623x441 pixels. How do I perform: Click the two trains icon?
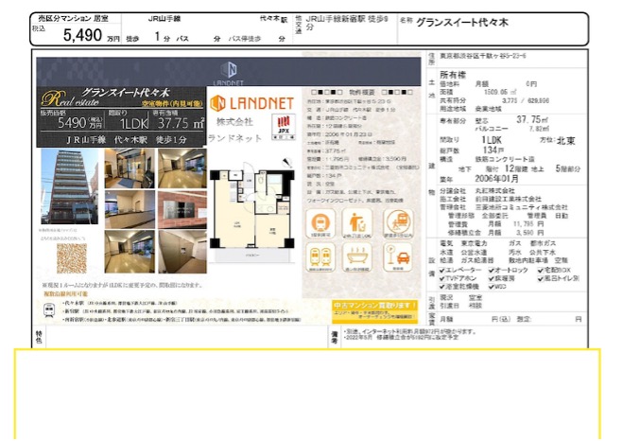(x=320, y=257)
